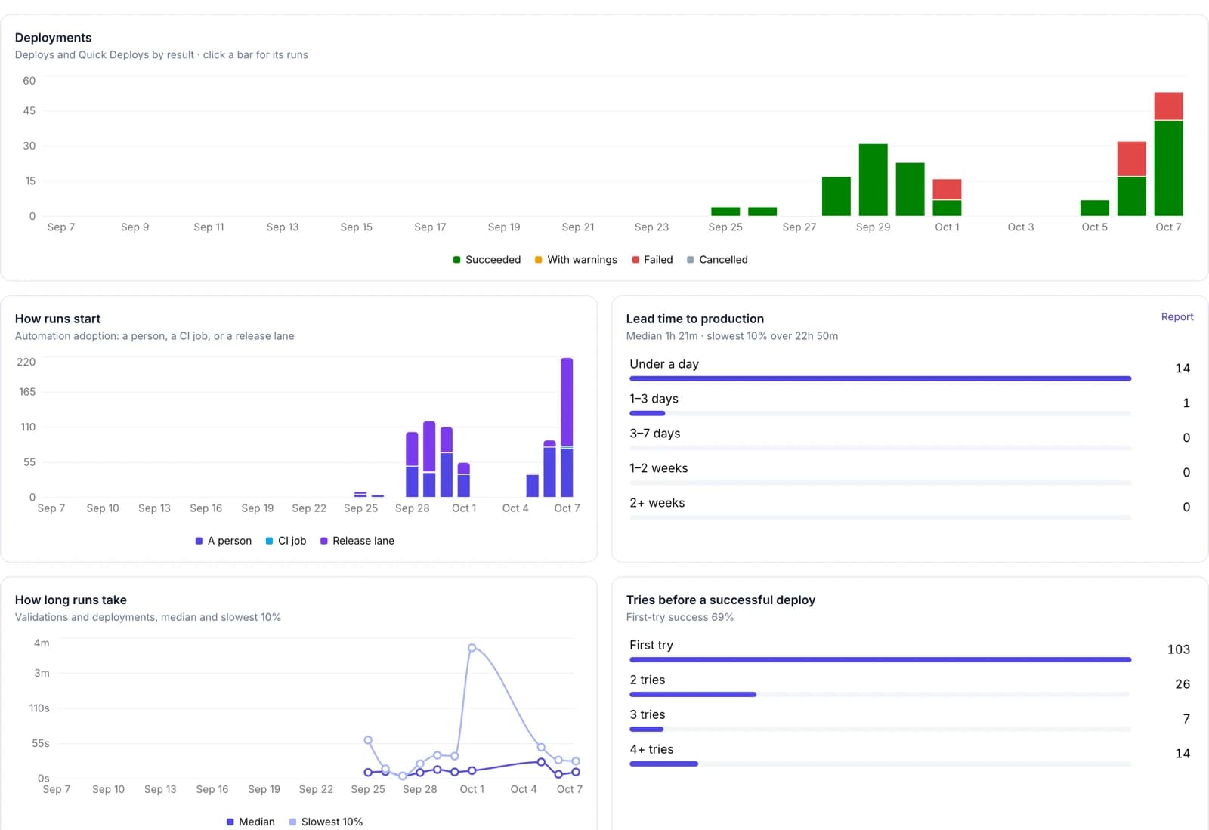The width and height of the screenshot is (1209, 830).
Task: Click the First-try success 69% subtitle
Action: pyautogui.click(x=680, y=617)
